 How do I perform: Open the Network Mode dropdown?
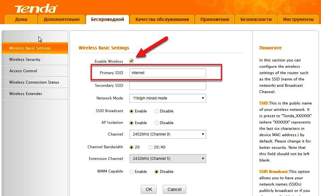click(x=168, y=98)
